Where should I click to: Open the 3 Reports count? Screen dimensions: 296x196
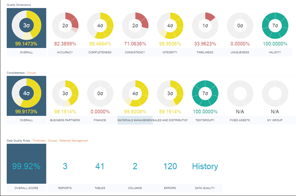click(65, 166)
